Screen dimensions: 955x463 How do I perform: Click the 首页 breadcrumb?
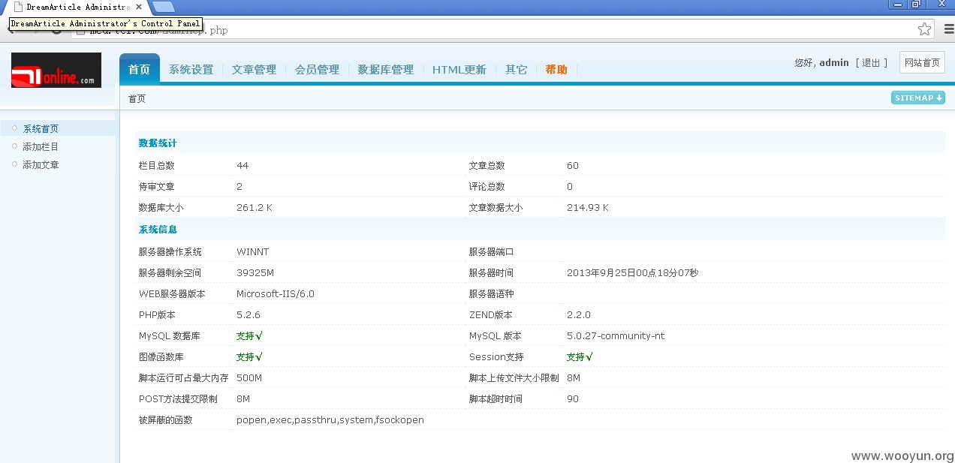[x=137, y=98]
